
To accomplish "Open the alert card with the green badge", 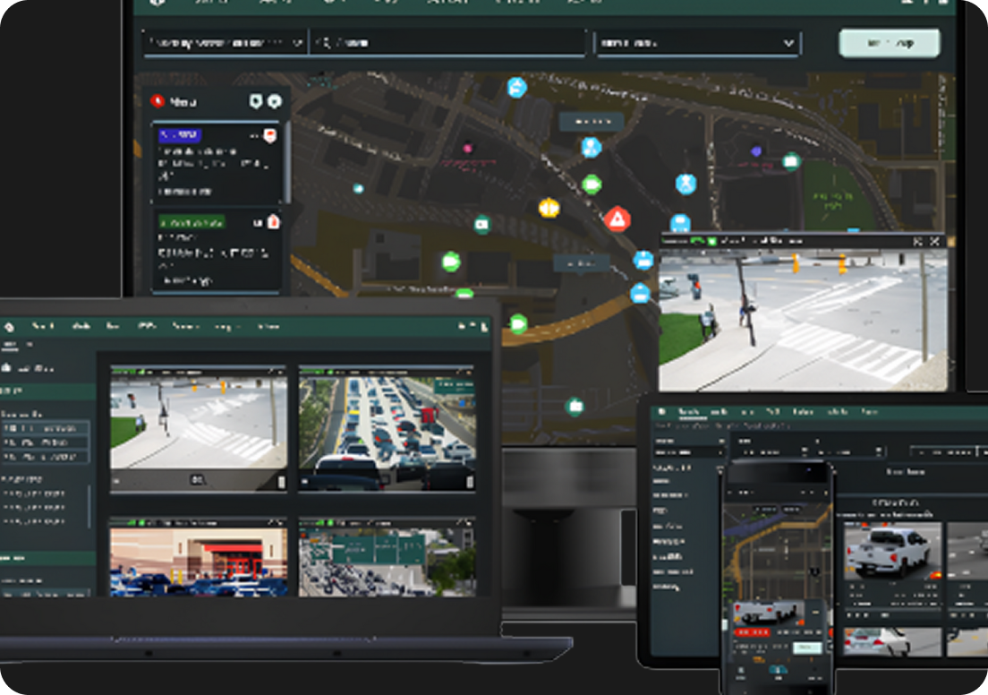I will pos(217,250).
